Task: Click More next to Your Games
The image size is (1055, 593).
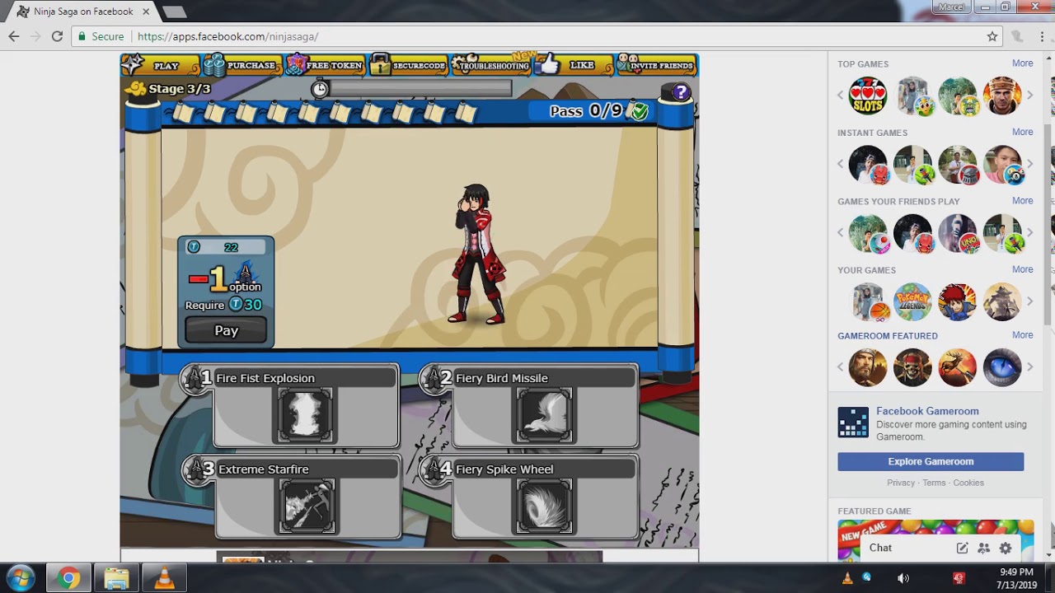Action: coord(1022,269)
